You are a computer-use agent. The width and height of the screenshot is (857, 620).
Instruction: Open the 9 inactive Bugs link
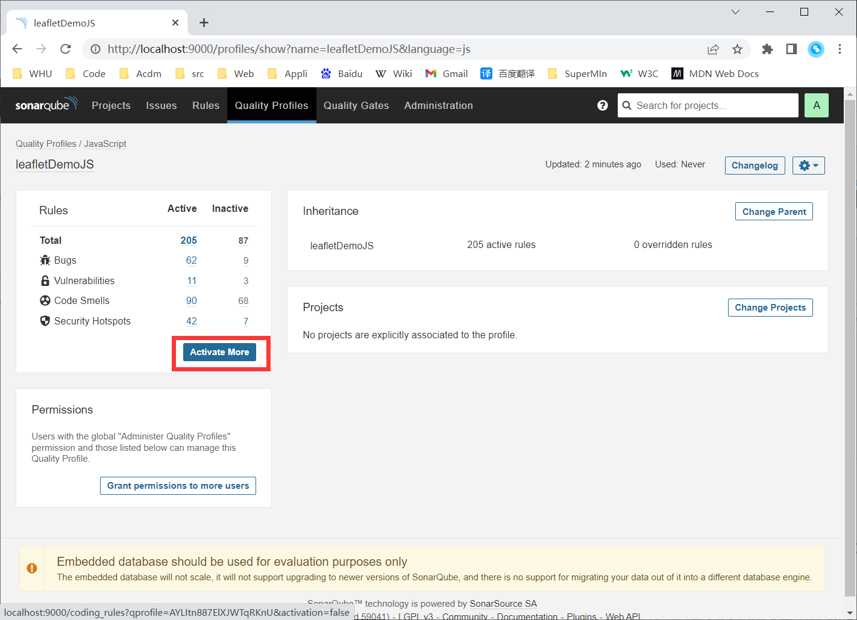[x=246, y=261]
